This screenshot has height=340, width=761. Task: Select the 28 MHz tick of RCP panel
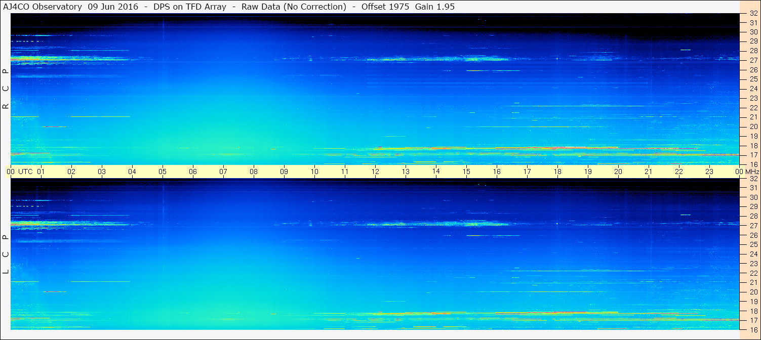click(x=753, y=51)
